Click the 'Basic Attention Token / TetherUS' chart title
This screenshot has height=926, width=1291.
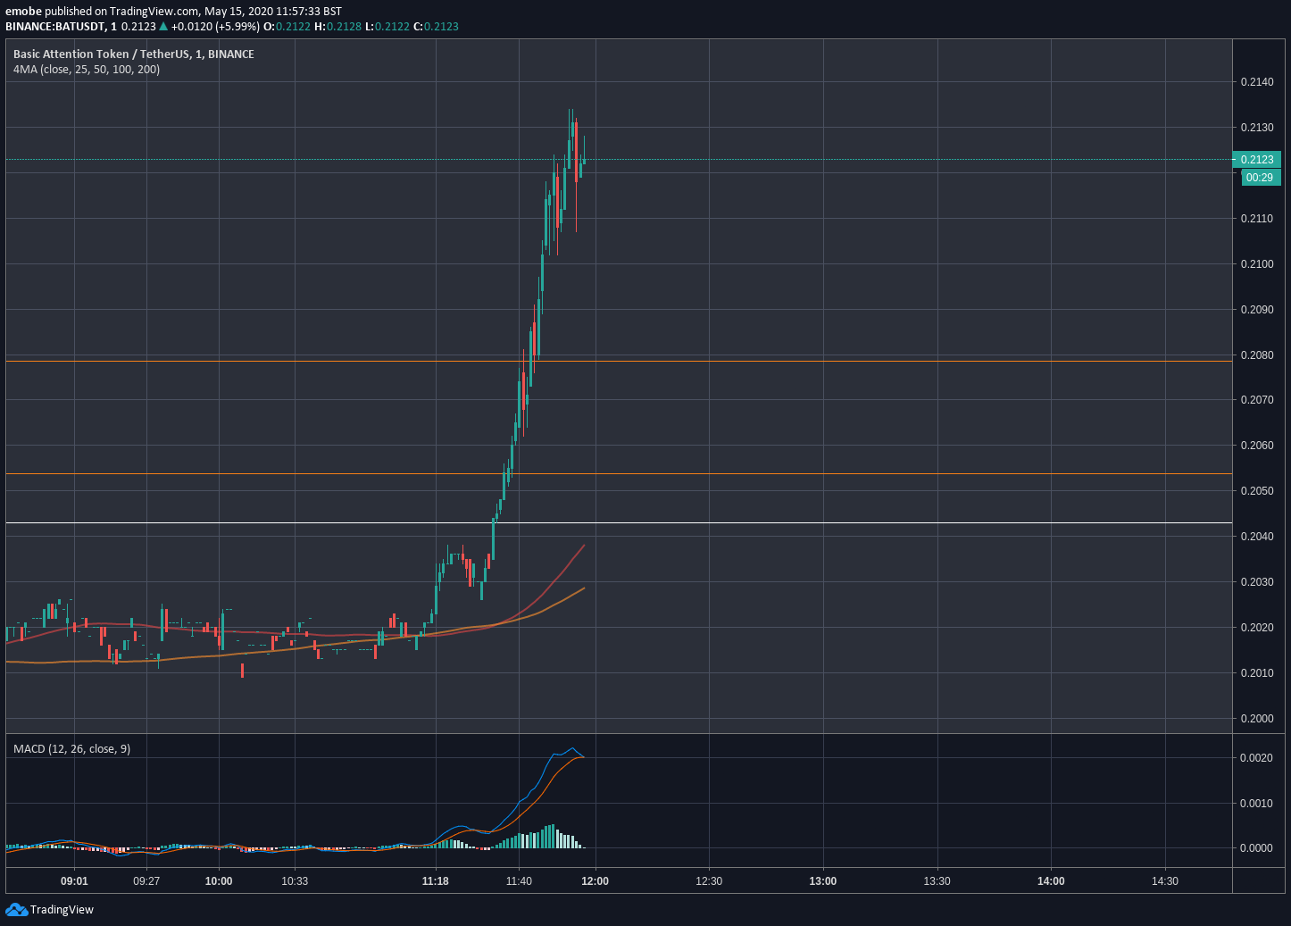coord(101,54)
